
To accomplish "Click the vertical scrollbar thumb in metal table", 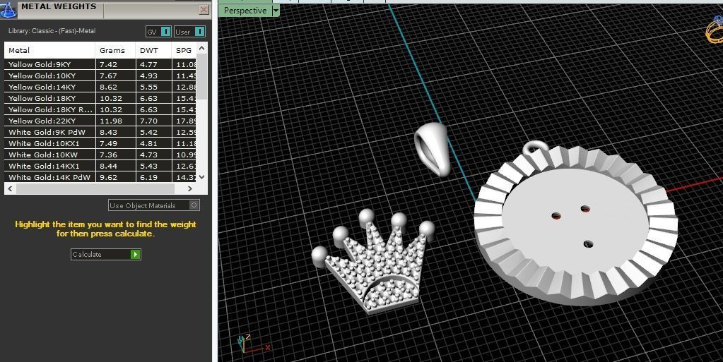I will (x=201, y=76).
